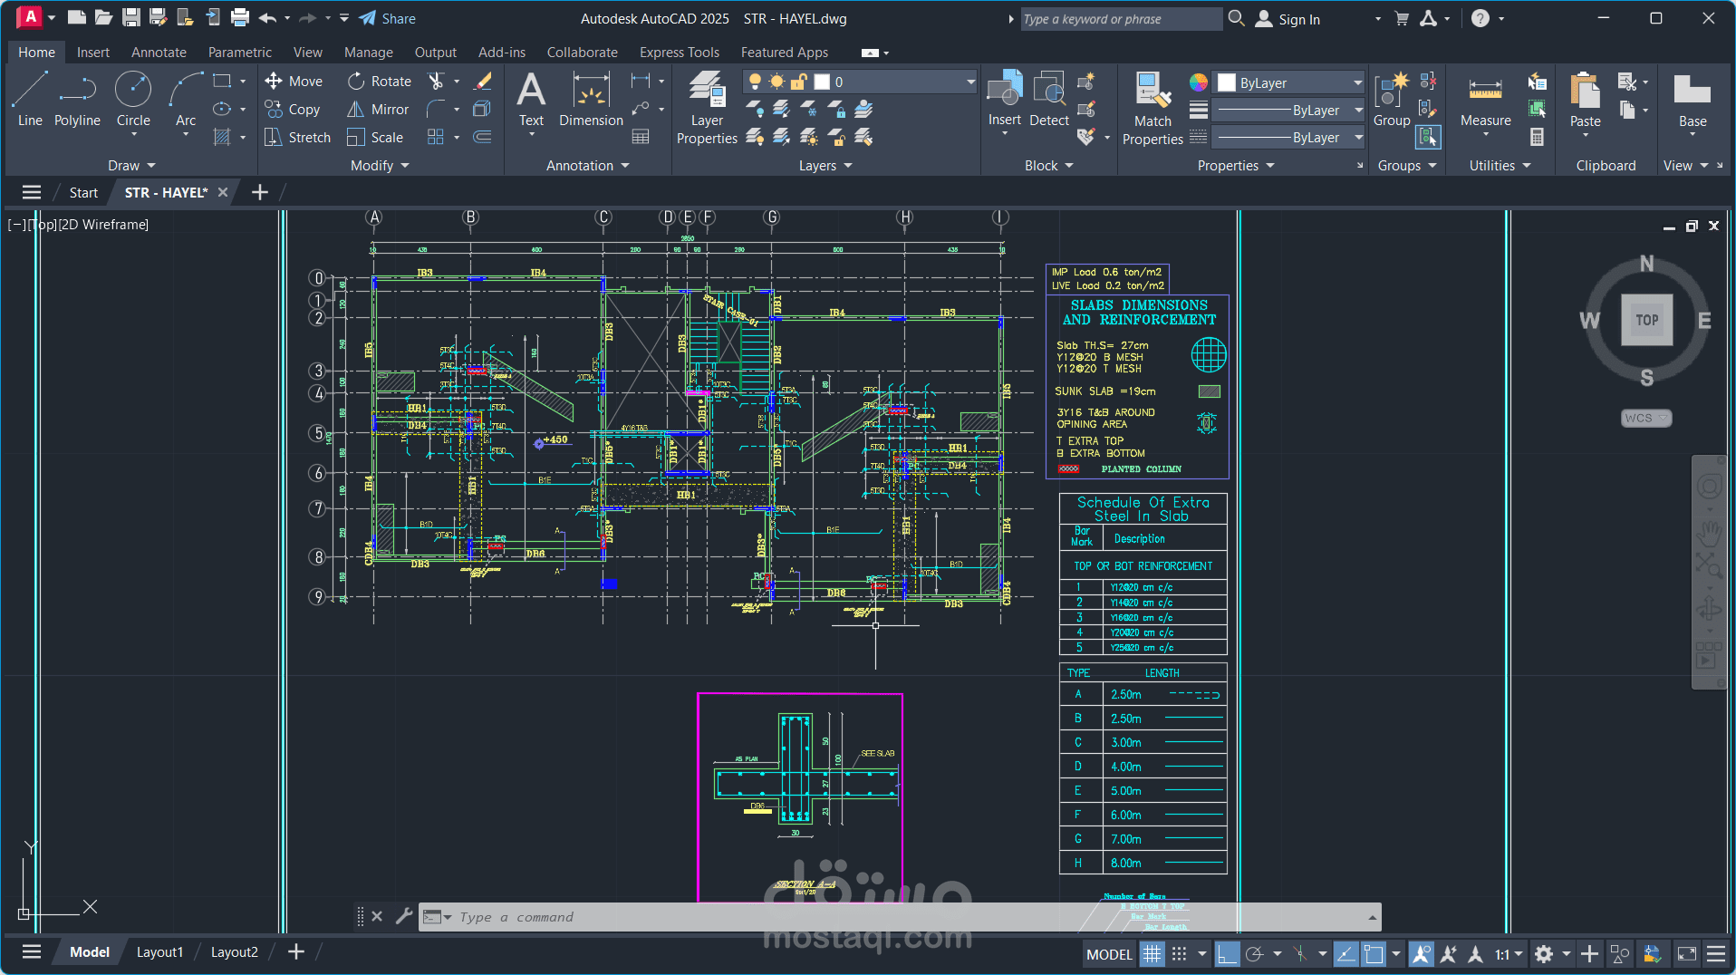The image size is (1736, 975).
Task: Open the Text annotation tool
Action: 531,100
